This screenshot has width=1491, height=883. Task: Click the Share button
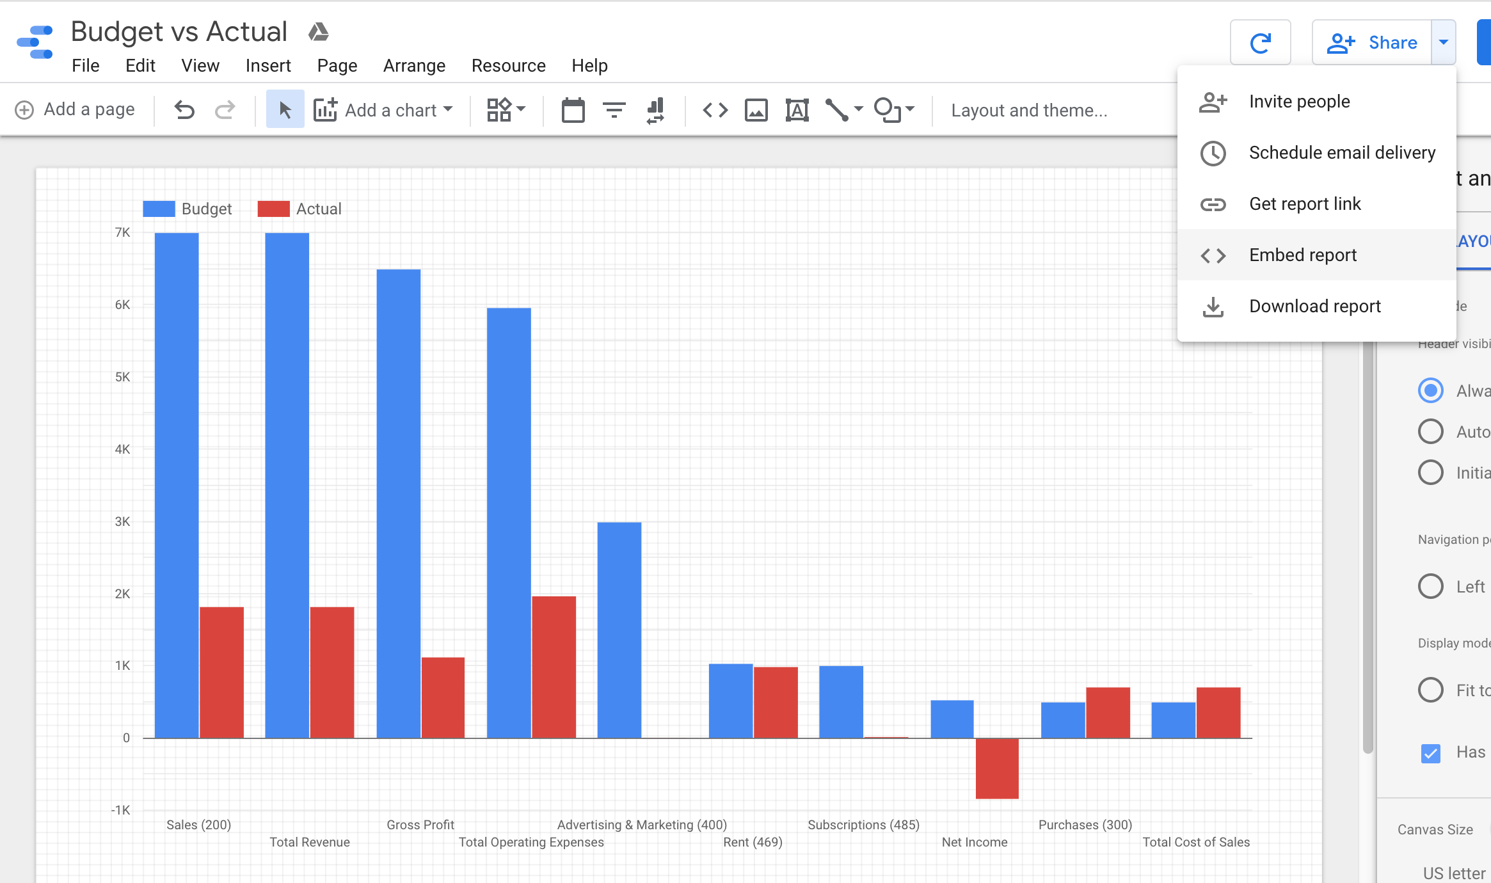1372,43
